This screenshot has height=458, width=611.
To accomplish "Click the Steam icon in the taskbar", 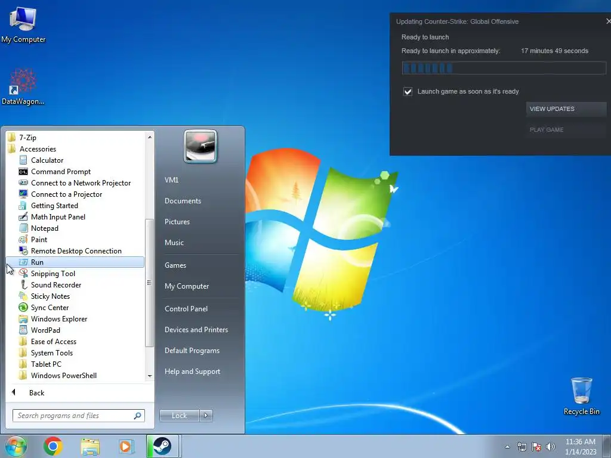I will click(x=162, y=446).
